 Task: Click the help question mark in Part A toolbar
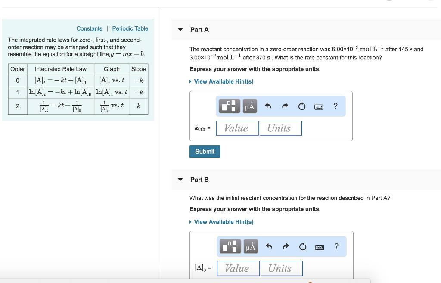tap(335, 106)
